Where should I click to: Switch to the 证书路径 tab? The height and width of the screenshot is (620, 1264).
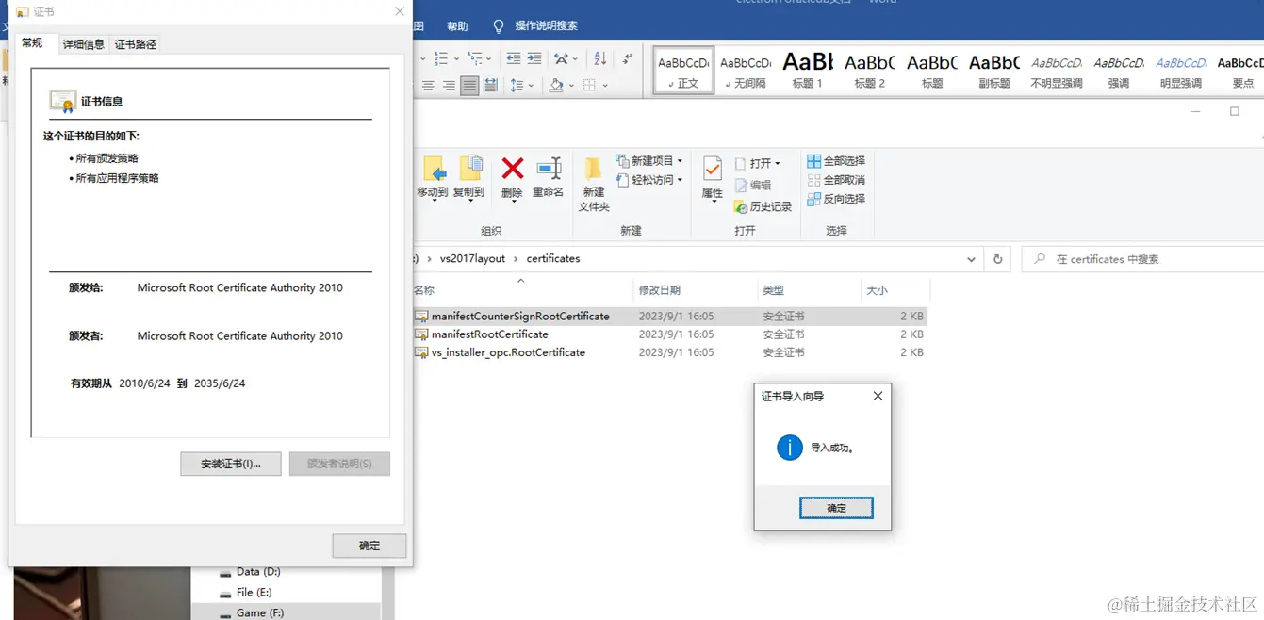point(136,44)
